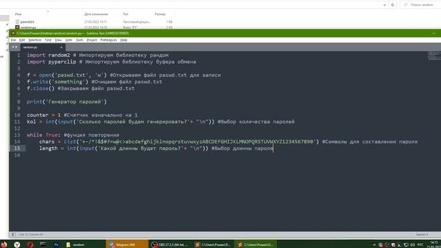Click the Line 15, Column status text
The width and height of the screenshot is (441, 248).
click(x=30, y=234)
